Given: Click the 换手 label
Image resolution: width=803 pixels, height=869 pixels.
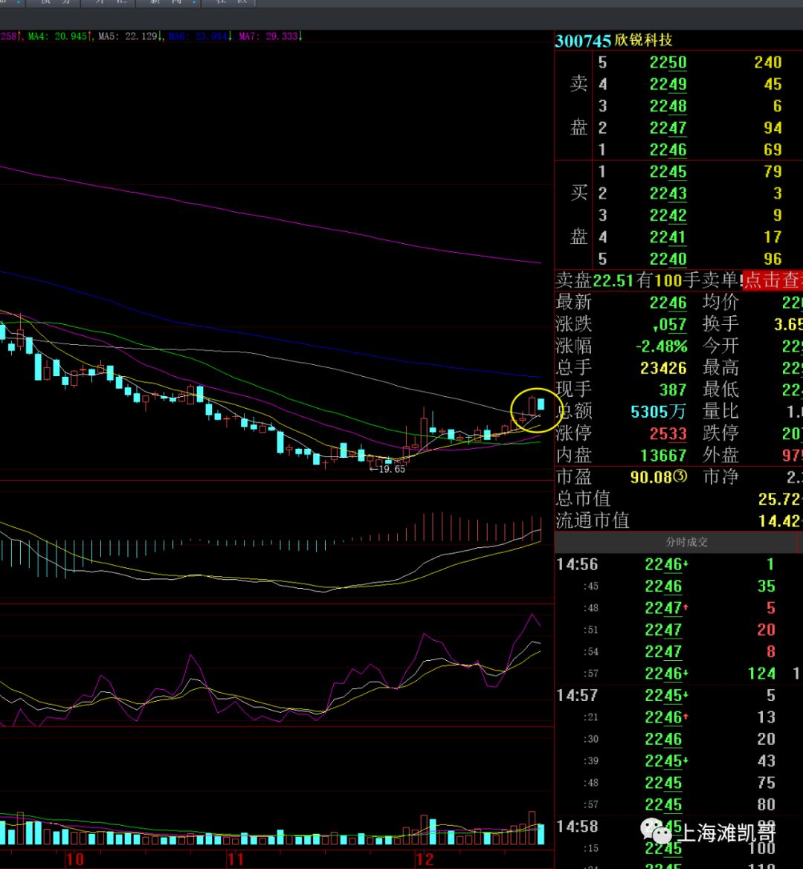Looking at the screenshot, I should 720,323.
